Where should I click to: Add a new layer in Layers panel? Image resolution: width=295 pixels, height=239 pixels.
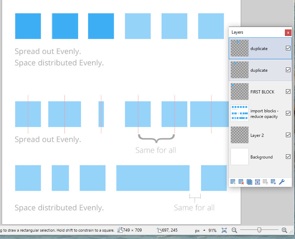tap(233, 182)
